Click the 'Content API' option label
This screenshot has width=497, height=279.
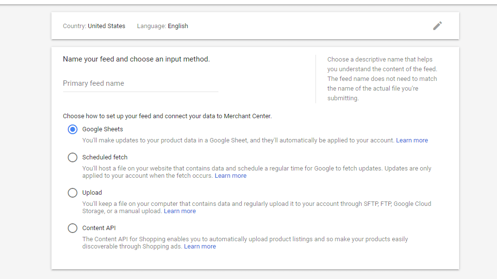click(x=99, y=228)
